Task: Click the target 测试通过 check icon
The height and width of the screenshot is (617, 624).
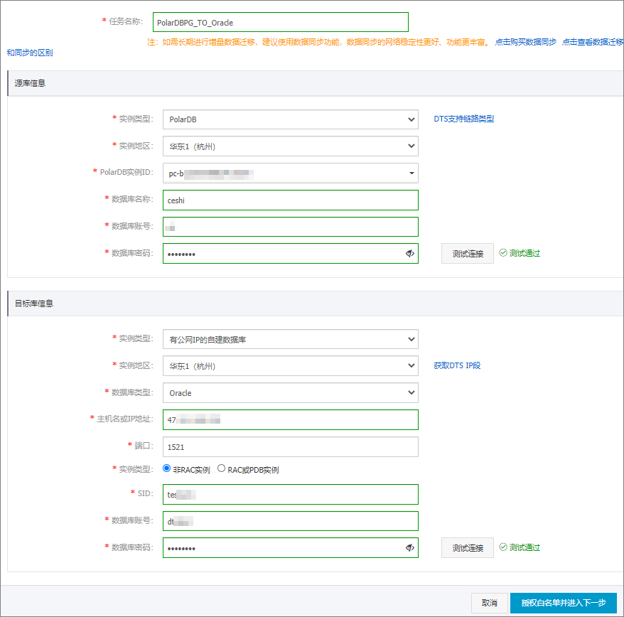Action: 503,547
